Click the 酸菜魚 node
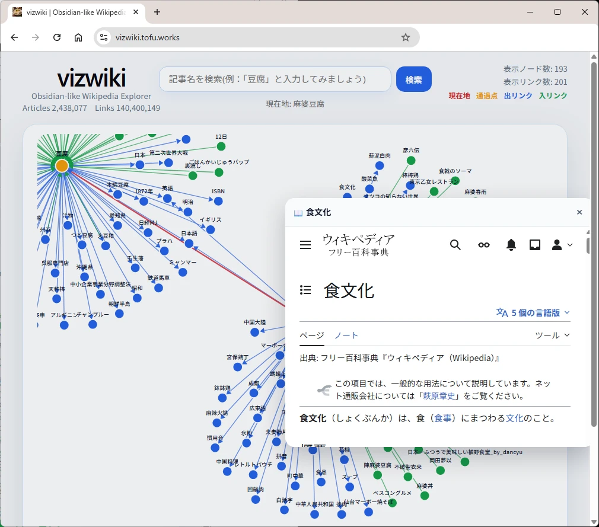 click(x=369, y=189)
